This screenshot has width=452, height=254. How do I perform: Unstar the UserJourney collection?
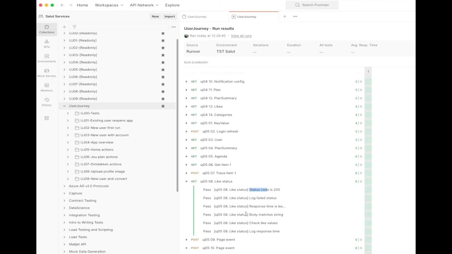pos(163,106)
